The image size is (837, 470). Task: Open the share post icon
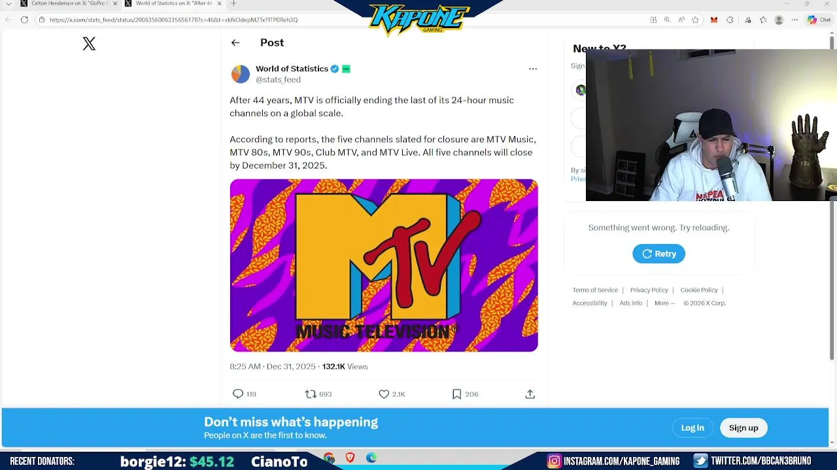click(x=530, y=394)
